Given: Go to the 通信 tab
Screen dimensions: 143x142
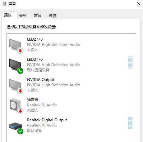Looking at the screenshot, I should coord(54,16).
